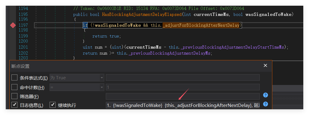Enable the 条件表达式 checkbox
This screenshot has height=115, width=309.
click(x=14, y=77)
